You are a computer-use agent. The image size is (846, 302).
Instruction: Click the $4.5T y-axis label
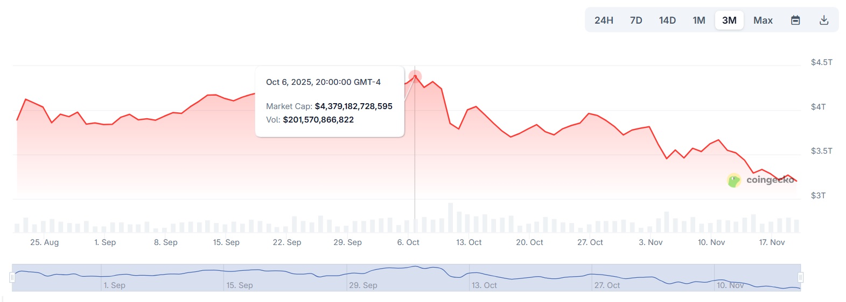821,62
